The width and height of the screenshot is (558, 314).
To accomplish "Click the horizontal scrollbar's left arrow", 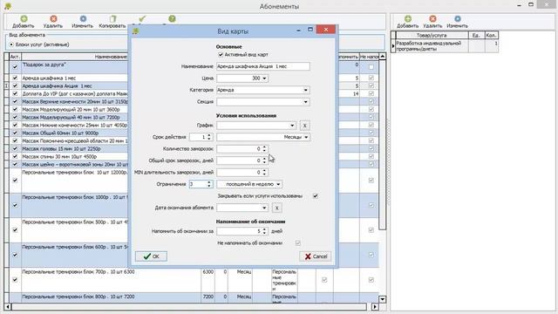I will [x=8, y=306].
